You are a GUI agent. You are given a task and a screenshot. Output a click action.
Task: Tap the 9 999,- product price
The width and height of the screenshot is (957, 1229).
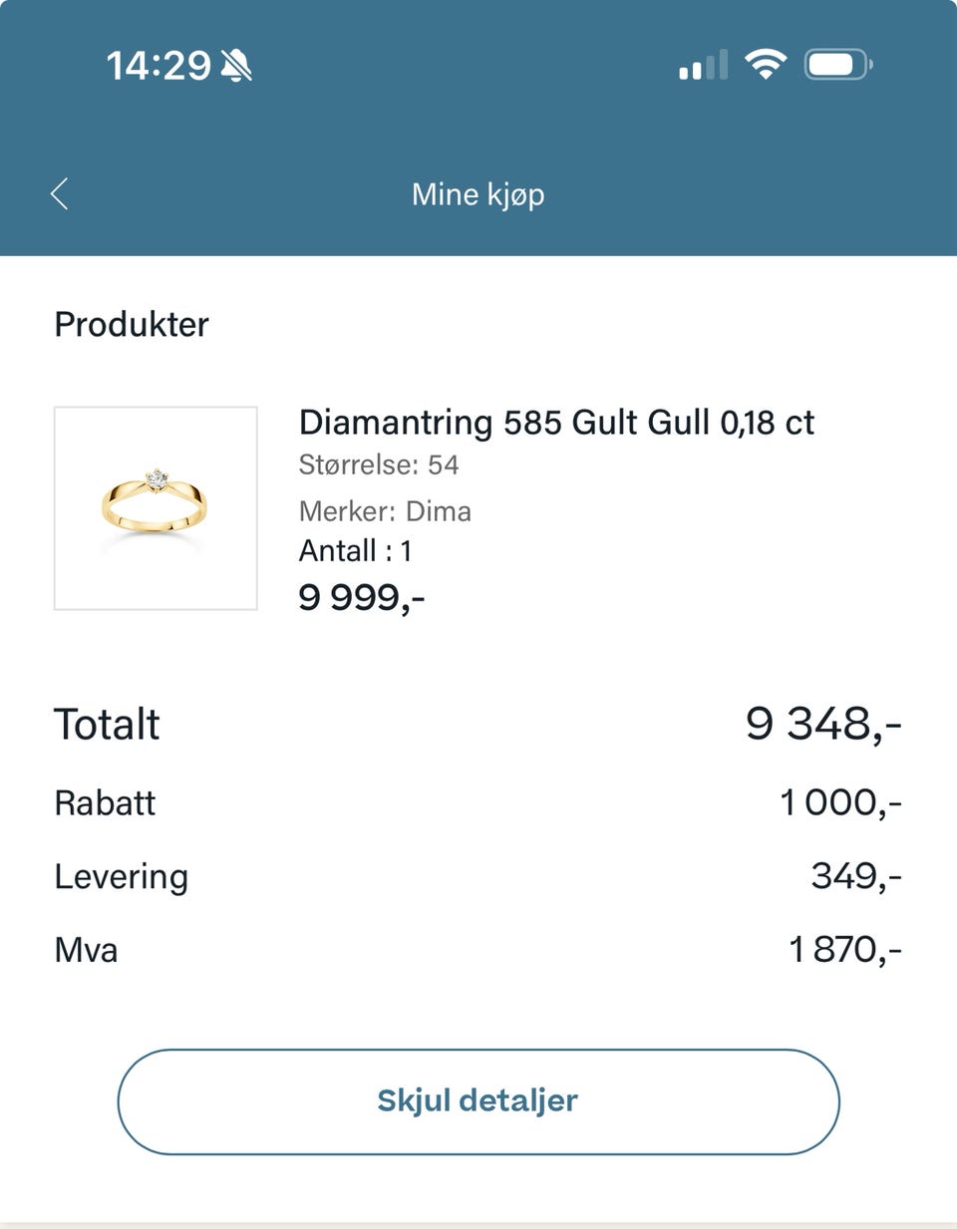pyautogui.click(x=361, y=597)
